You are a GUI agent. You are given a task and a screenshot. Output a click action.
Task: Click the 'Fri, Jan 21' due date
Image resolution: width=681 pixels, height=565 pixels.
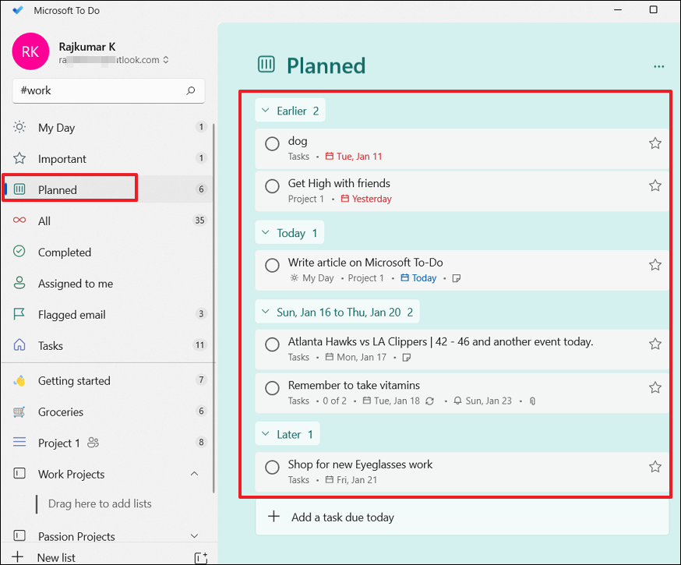[351, 480]
